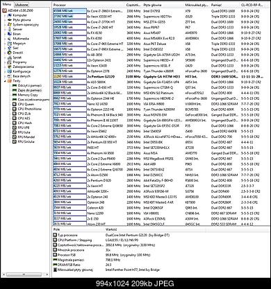This screenshot has height=289, width=271.
Task: Click the Sprzęt devices icon
Action: (10, 58)
